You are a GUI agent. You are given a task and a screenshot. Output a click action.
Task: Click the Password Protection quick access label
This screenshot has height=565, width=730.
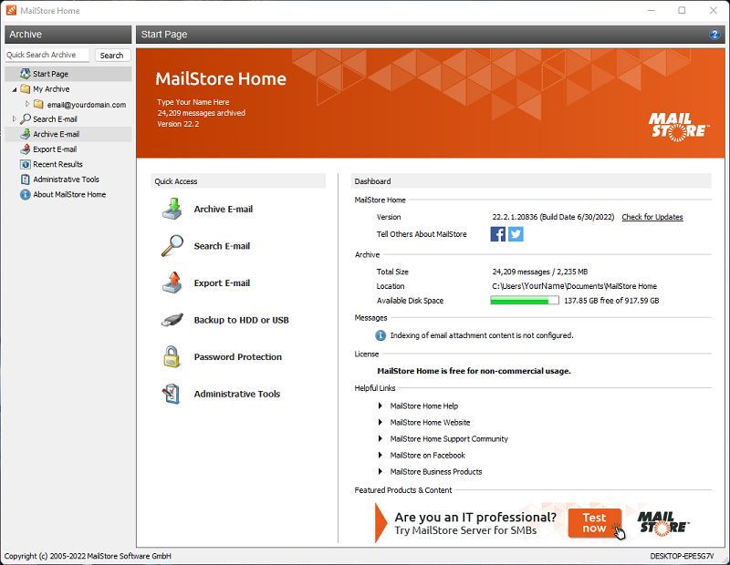(x=238, y=357)
